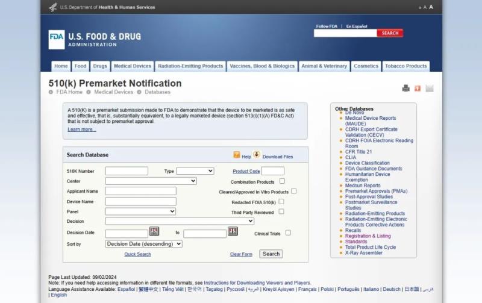Enable the Third Party Reviewed checkbox
The image size is (482, 303).
(x=281, y=211)
